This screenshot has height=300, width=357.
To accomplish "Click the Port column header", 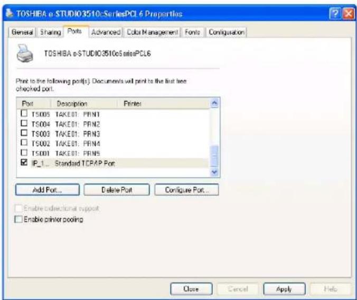I will (33, 104).
